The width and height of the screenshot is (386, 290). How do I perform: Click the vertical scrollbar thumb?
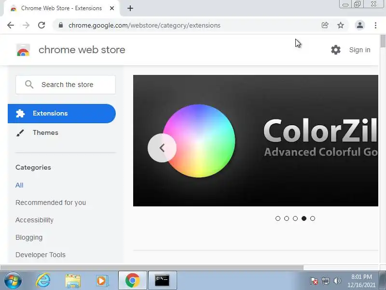tap(383, 41)
